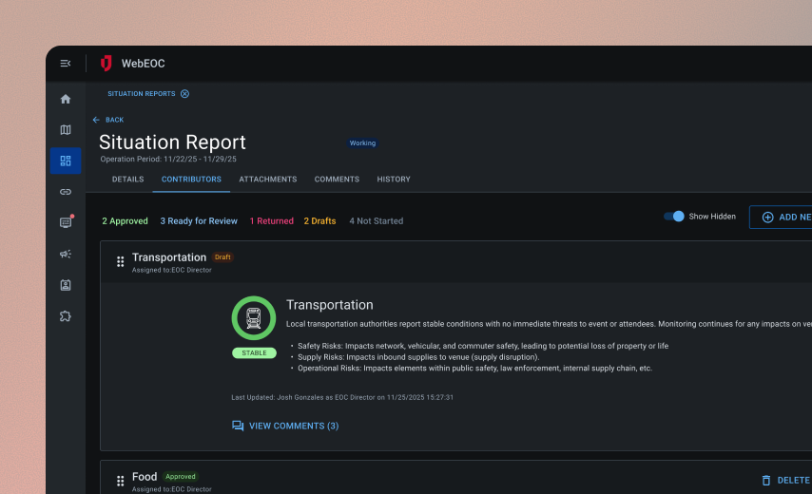Open the Map sidebar icon
Screen dimensions: 812x494
click(x=66, y=130)
